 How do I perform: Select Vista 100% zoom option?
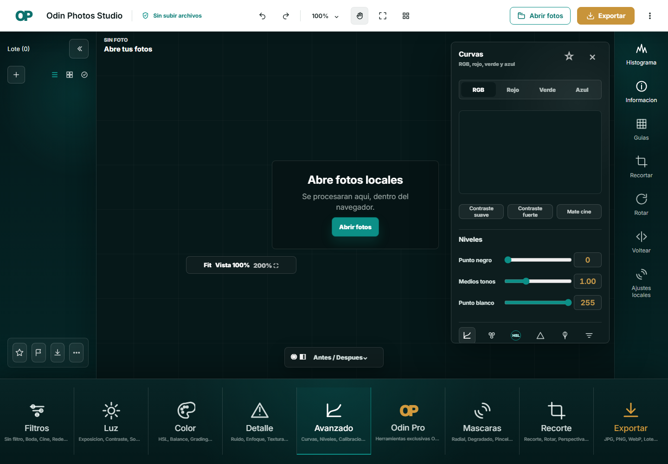[x=232, y=265]
